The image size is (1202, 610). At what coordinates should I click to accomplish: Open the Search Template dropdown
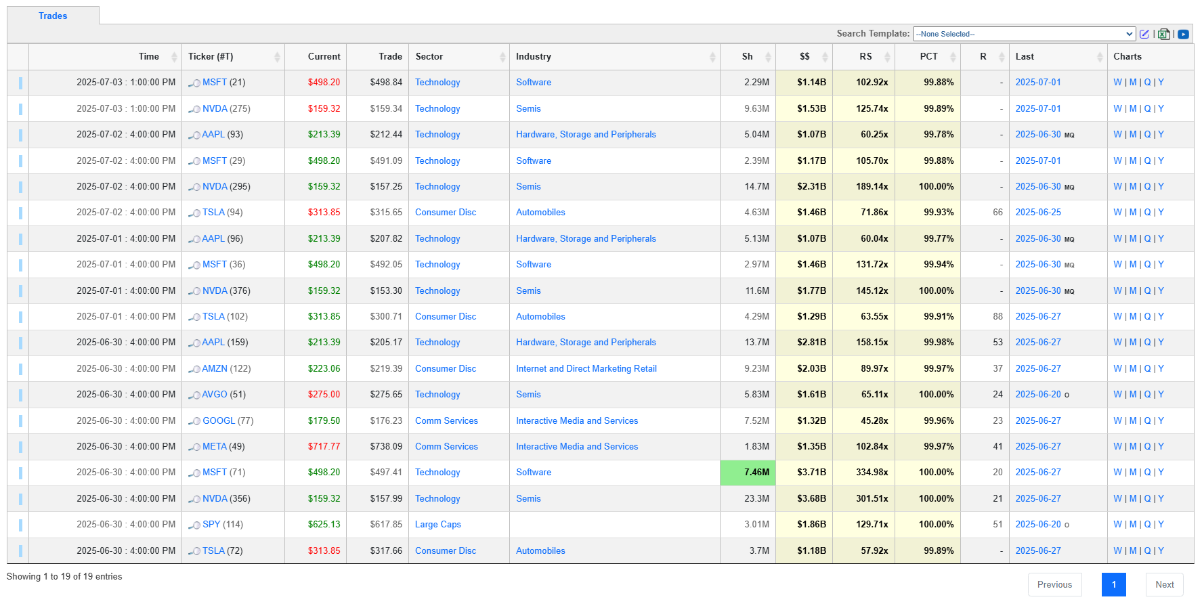click(1024, 34)
